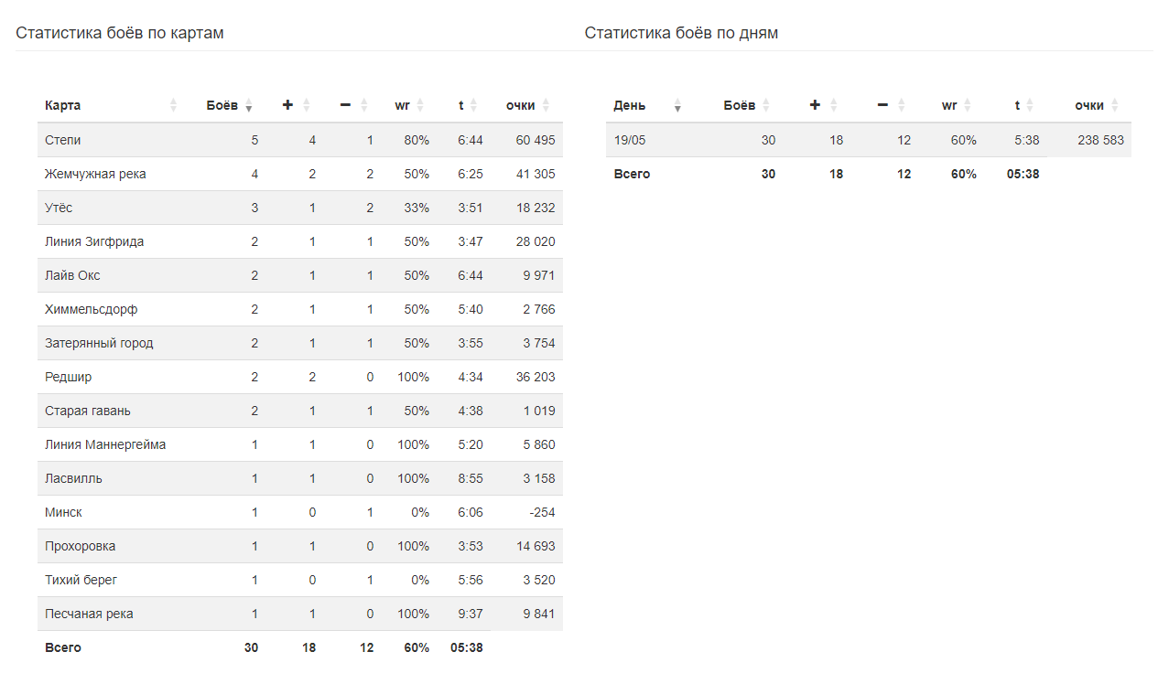Sort days table by День column arrows
Screen dimensions: 1158x684
[677, 106]
